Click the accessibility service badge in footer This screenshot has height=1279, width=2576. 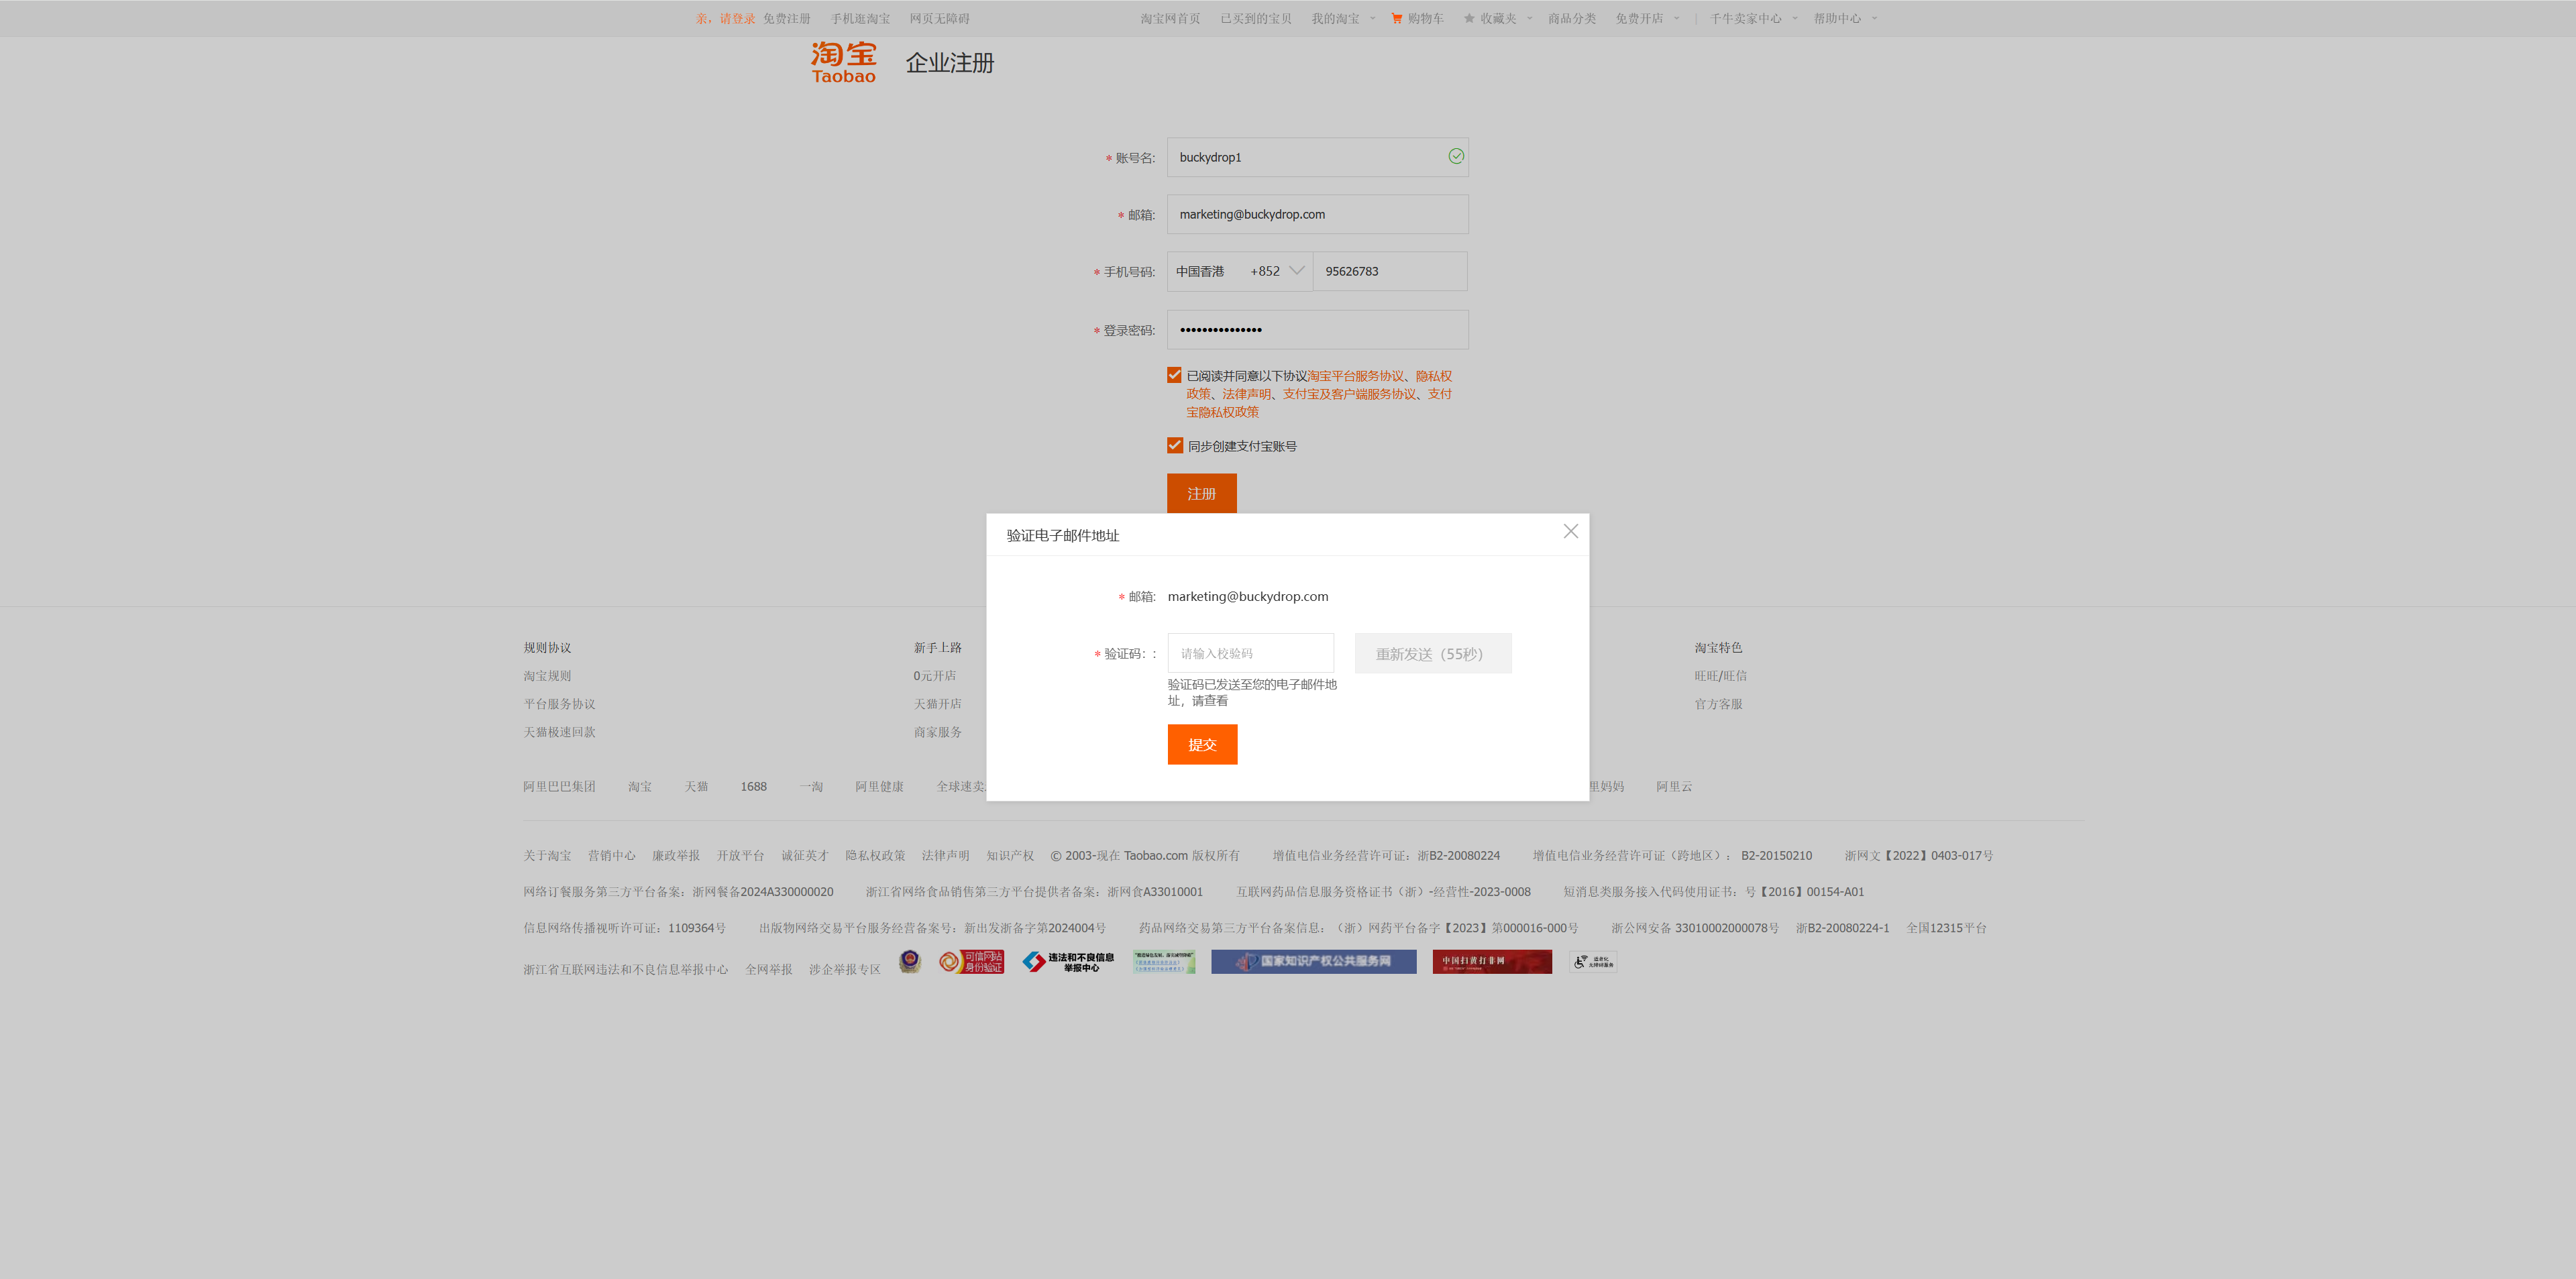(1591, 961)
